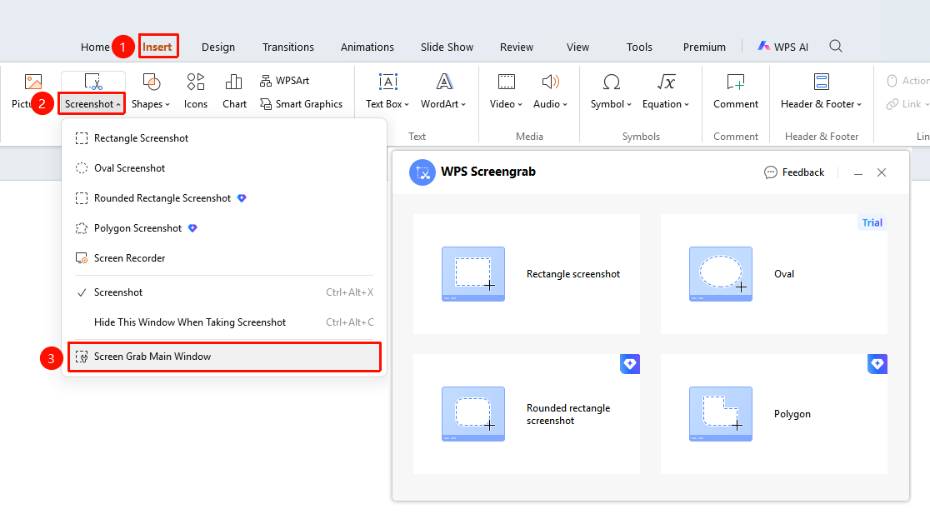This screenshot has height=524, width=930.
Task: Click the Icons gallery button
Action: (196, 91)
